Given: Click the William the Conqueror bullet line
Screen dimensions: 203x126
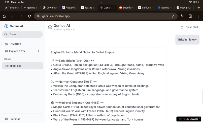Looking at the screenshot, I should tap(100, 86).
